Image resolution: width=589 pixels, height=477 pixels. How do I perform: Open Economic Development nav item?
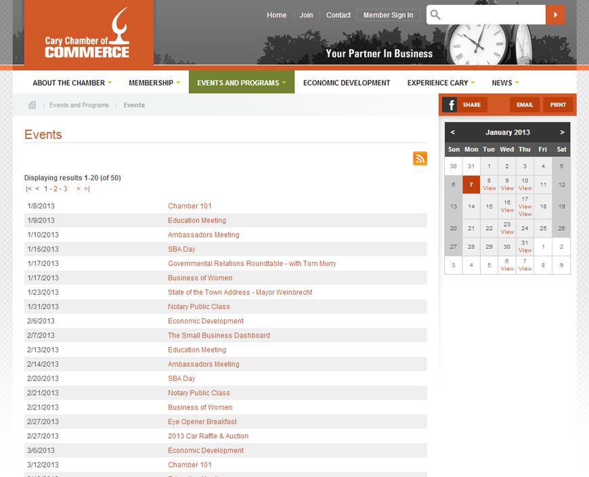click(347, 83)
